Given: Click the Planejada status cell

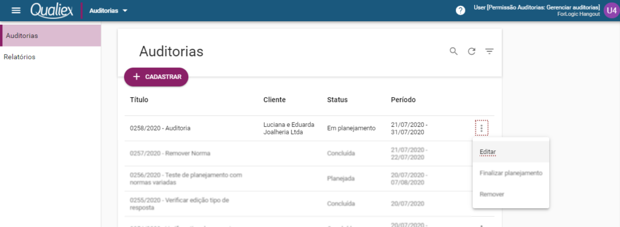Looking at the screenshot, I should [x=340, y=179].
